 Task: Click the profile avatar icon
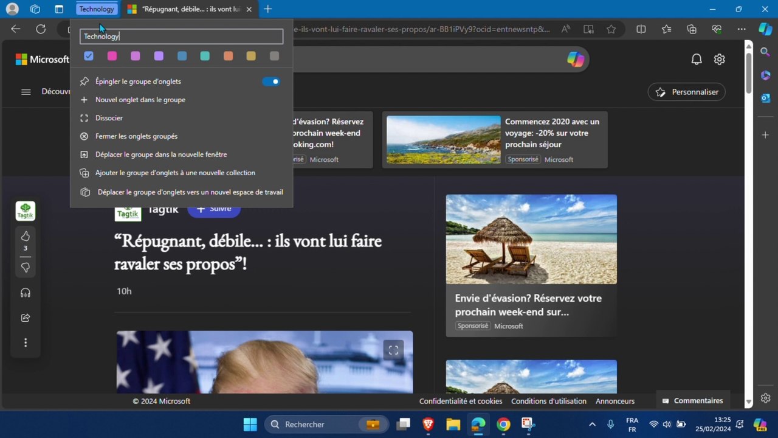click(x=12, y=9)
